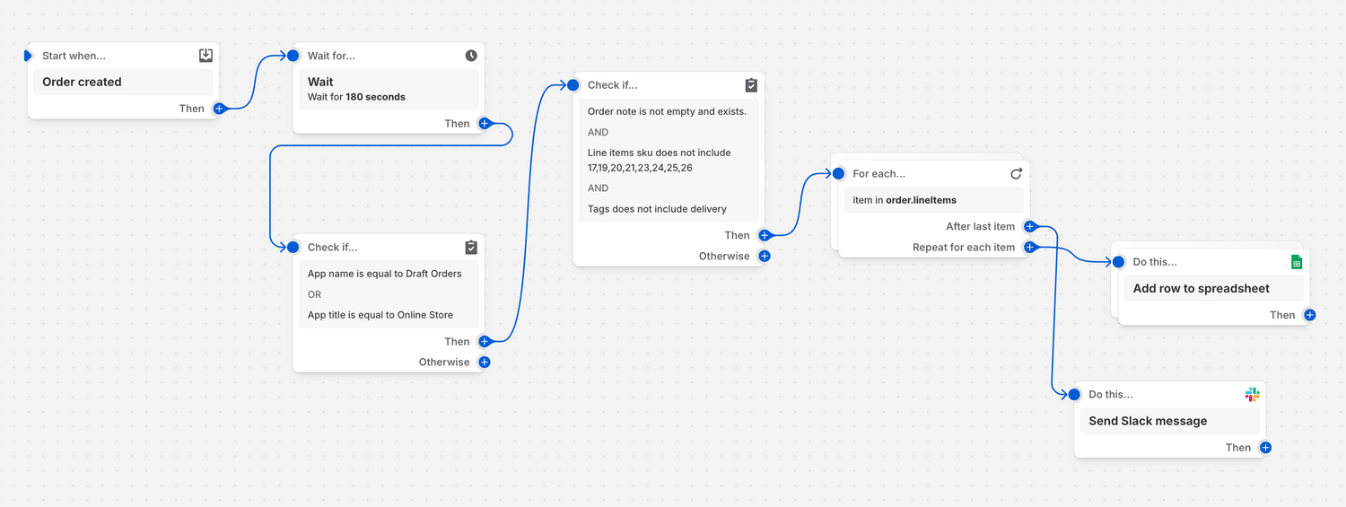Viewport: 1346px width, 507px height.
Task: Click the Order created trigger download icon
Action: [x=205, y=56]
